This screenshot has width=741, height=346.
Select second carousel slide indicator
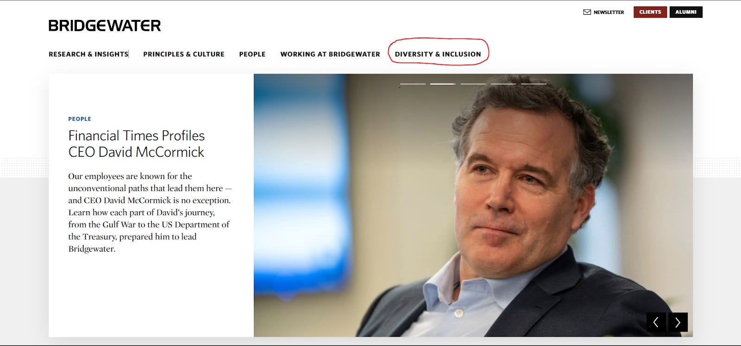[x=443, y=84]
